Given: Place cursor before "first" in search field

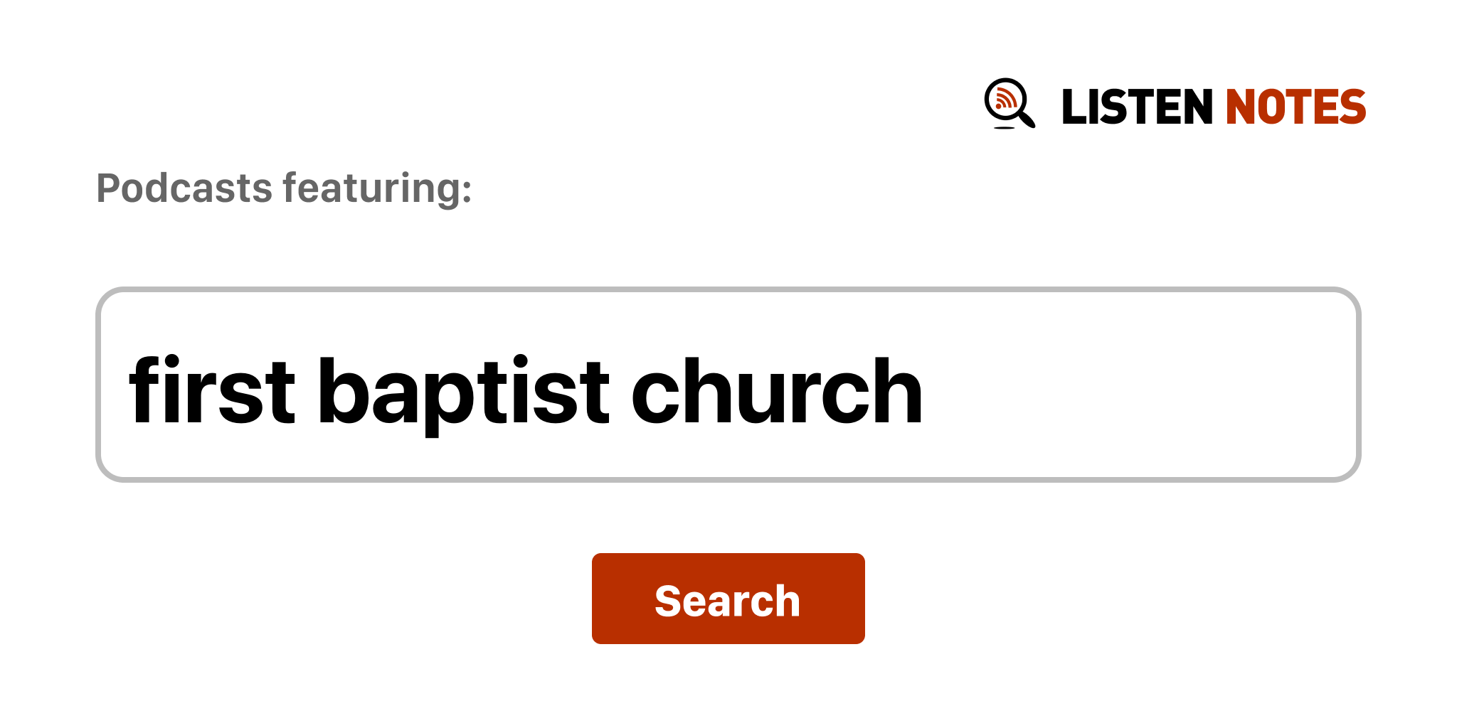Looking at the screenshot, I should pos(128,391).
